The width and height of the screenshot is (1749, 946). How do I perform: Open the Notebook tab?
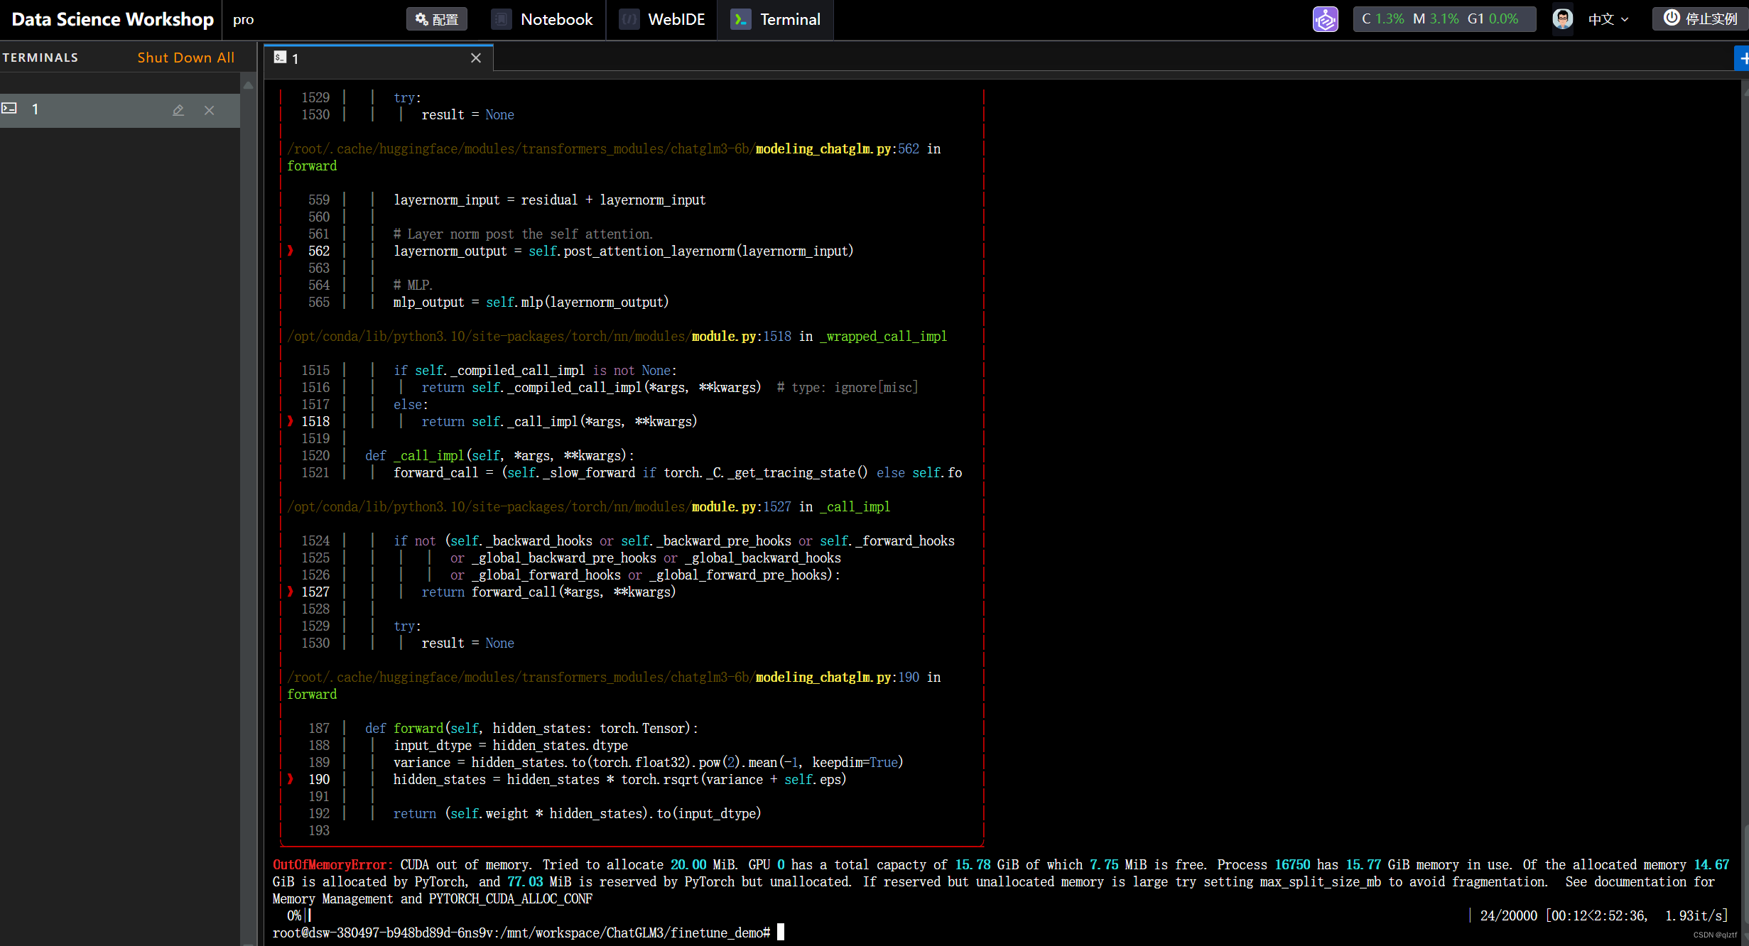(556, 19)
